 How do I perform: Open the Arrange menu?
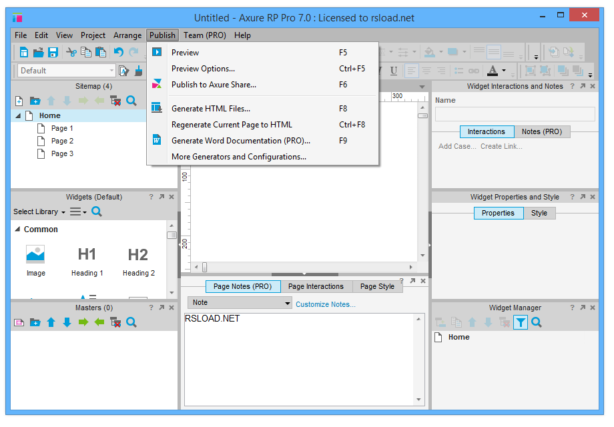(127, 35)
